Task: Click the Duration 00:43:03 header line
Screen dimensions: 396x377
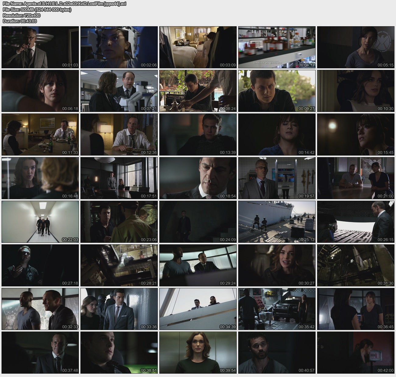Action: [x=20, y=21]
